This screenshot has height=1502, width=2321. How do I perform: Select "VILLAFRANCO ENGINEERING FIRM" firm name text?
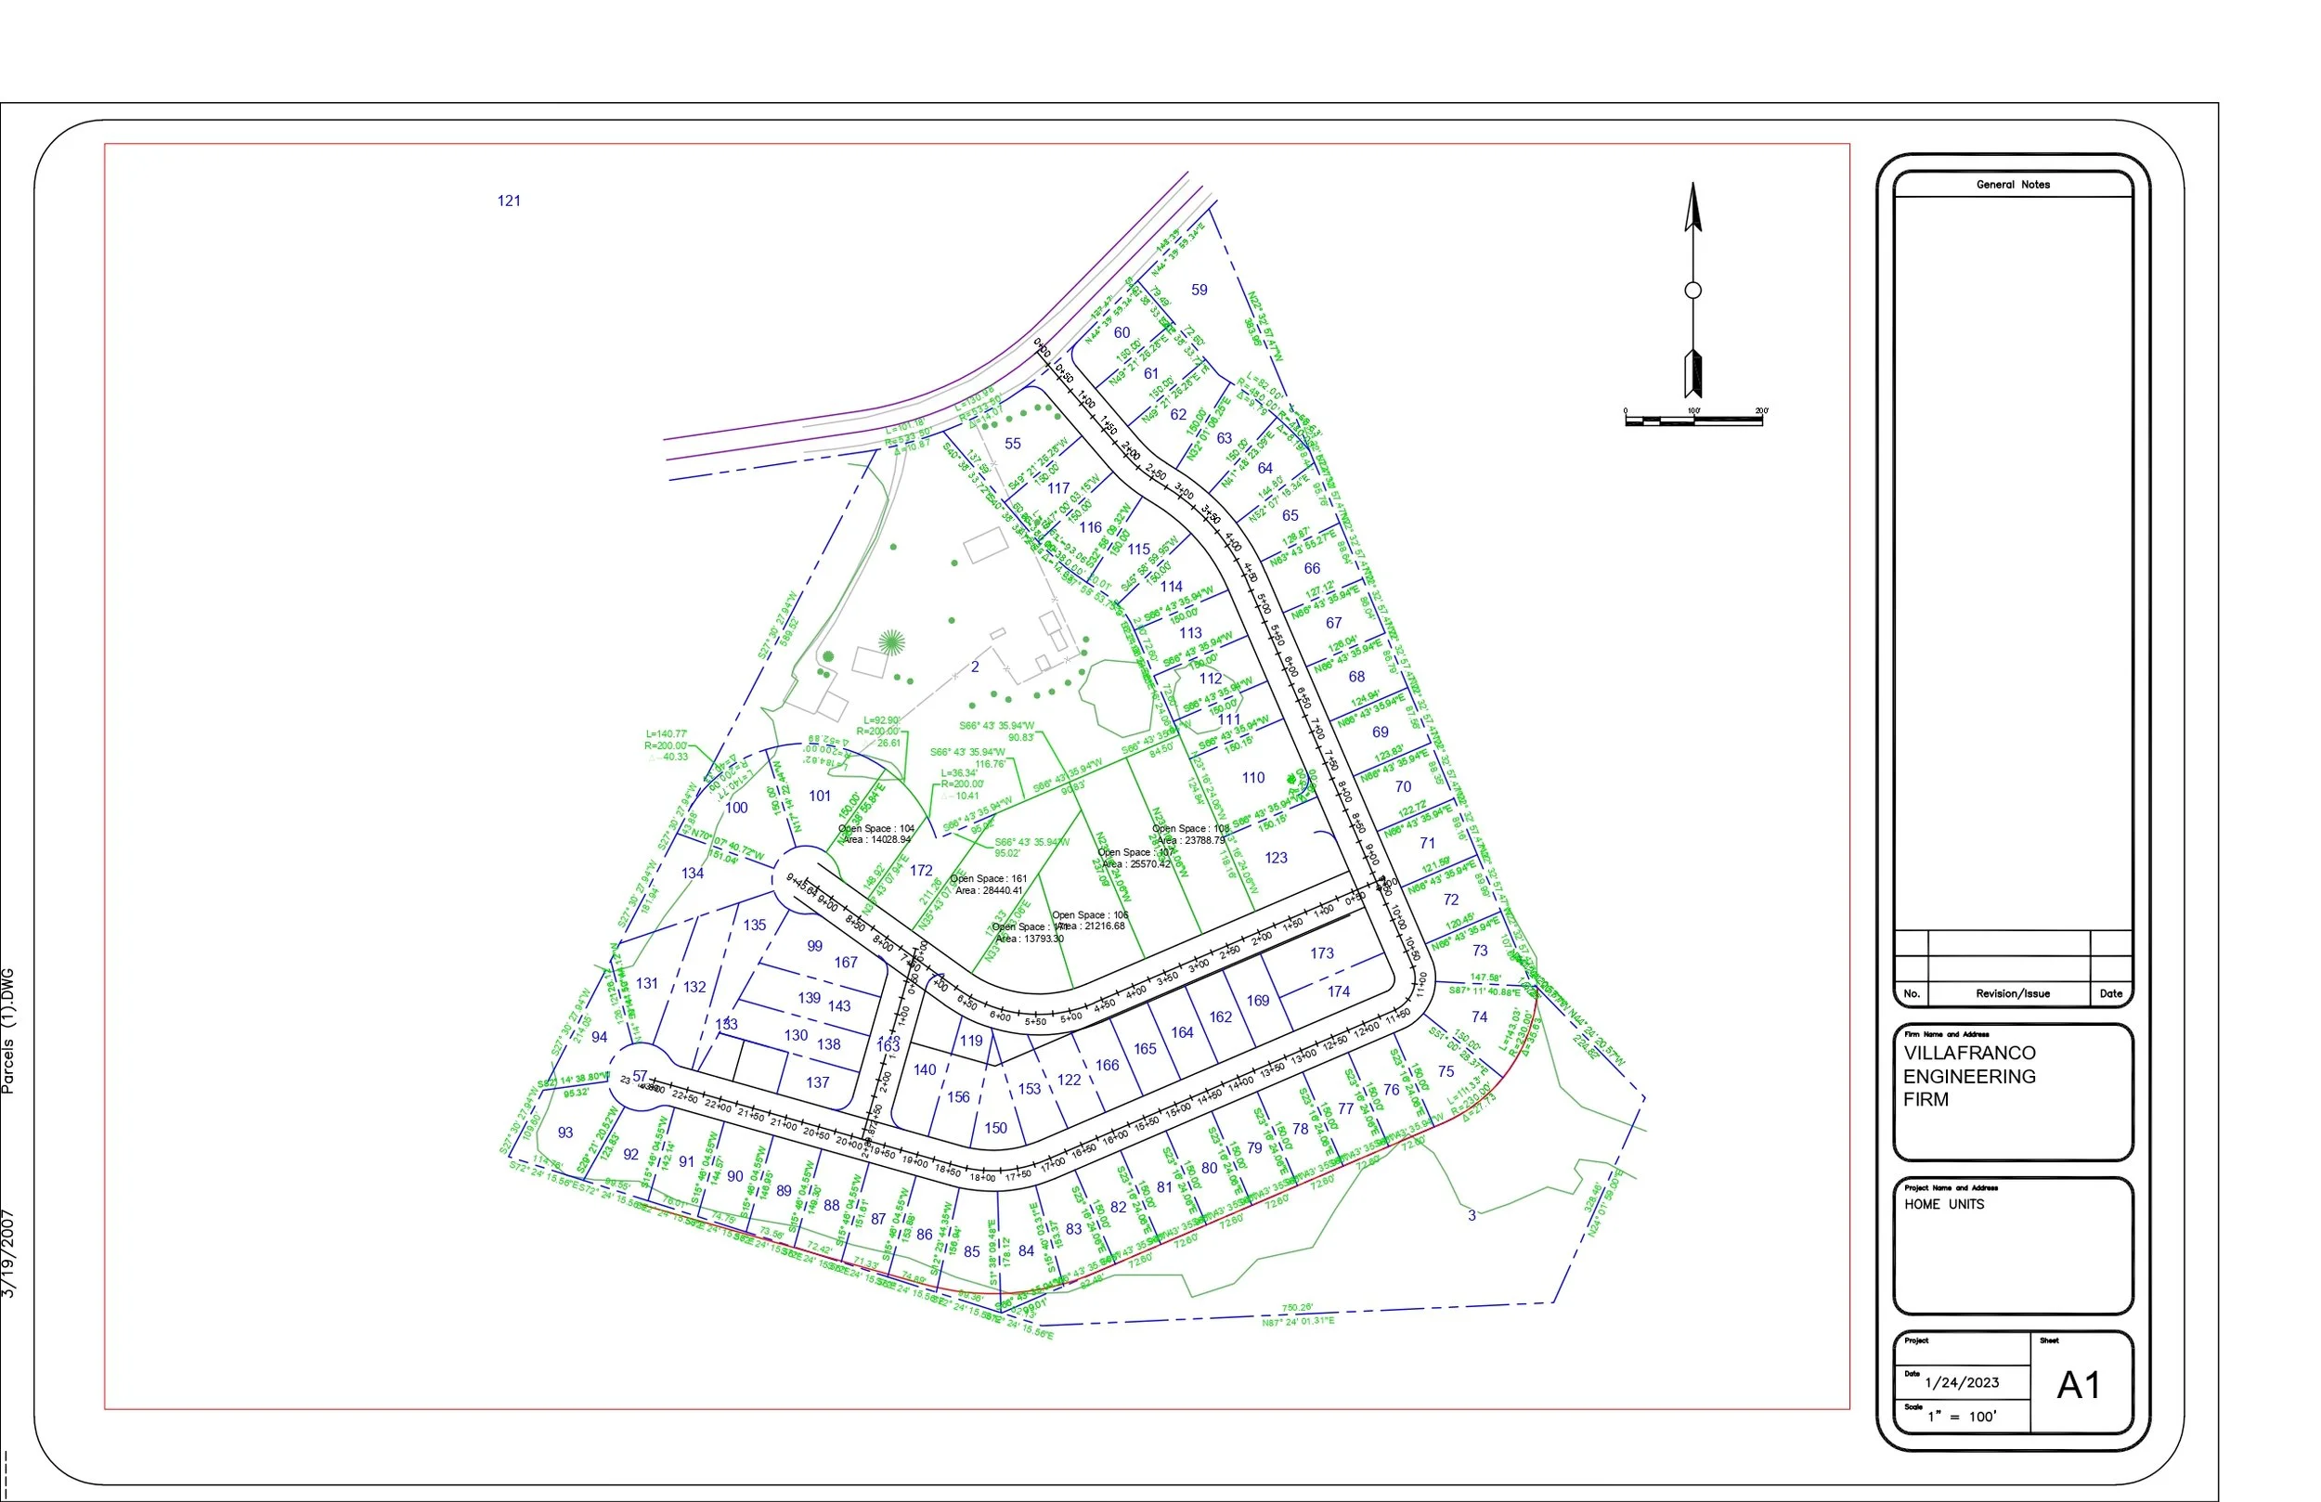click(1969, 1076)
